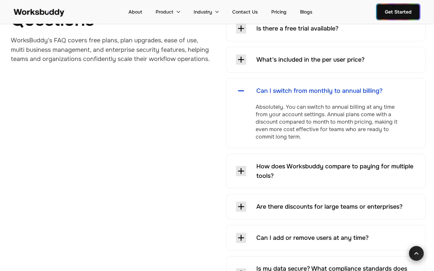This screenshot has height=271, width=434.
Task: Expand multiple tools comparison plus icon
Action: click(241, 171)
